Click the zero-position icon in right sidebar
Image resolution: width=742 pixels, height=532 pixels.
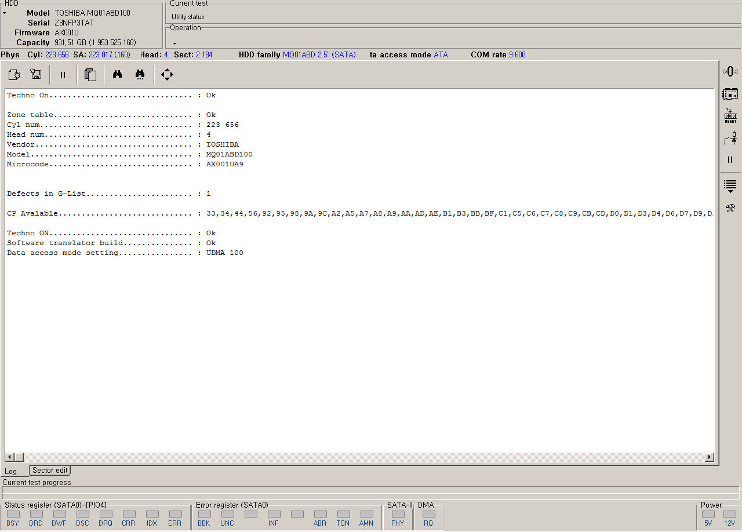pos(730,71)
